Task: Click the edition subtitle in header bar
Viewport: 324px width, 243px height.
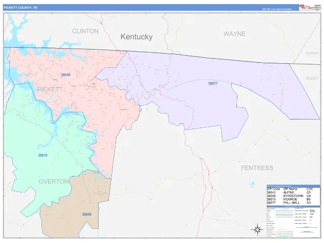Action: point(277,9)
